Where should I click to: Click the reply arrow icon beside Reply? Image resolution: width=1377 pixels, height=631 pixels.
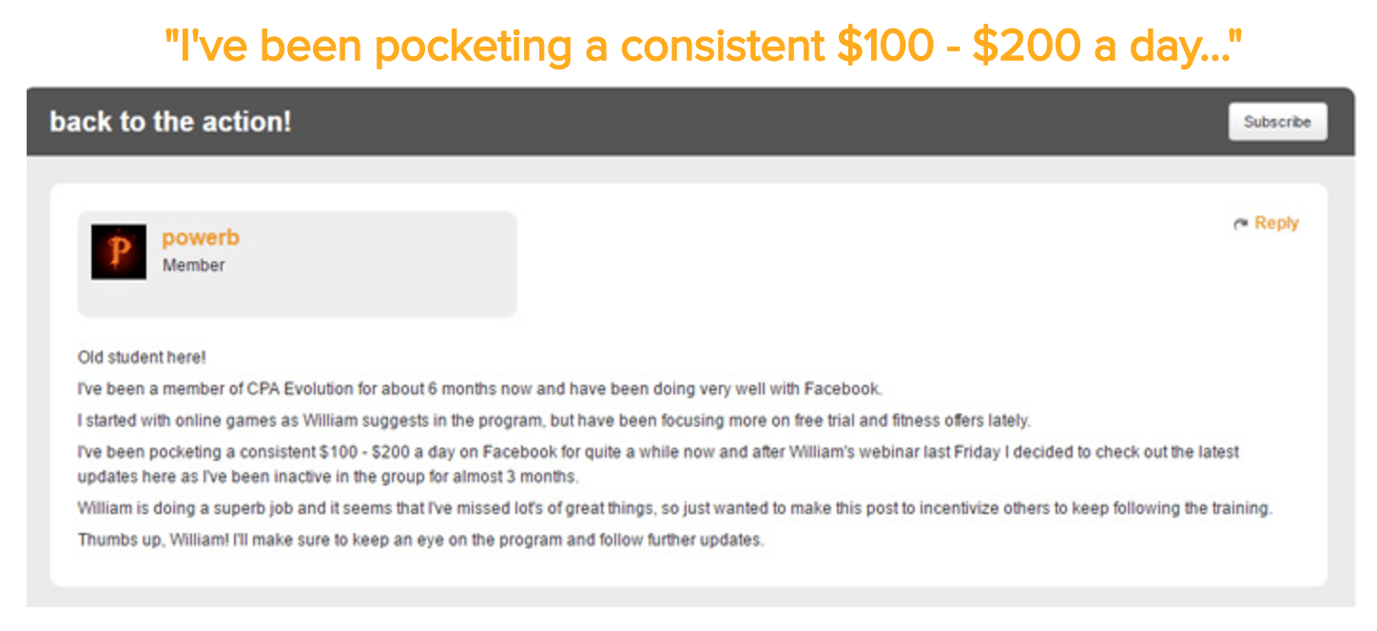[1241, 224]
